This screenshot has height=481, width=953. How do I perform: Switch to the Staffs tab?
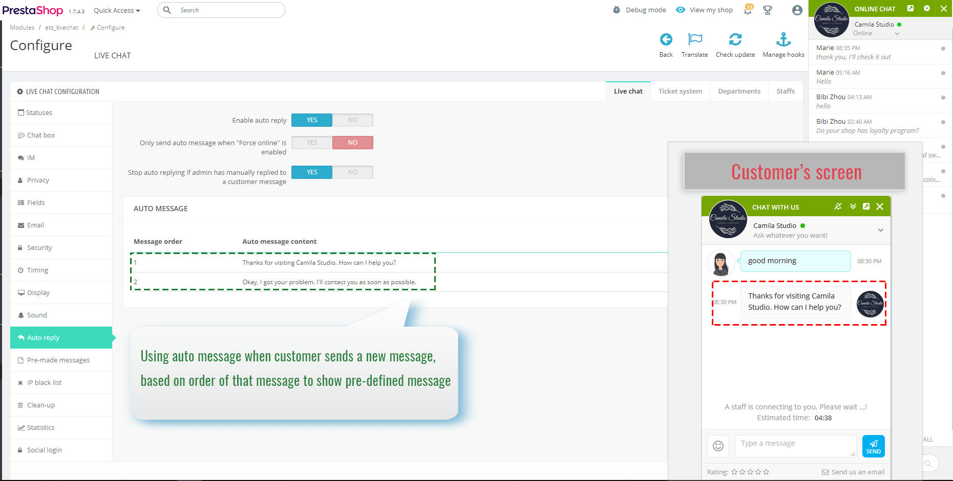(x=786, y=91)
